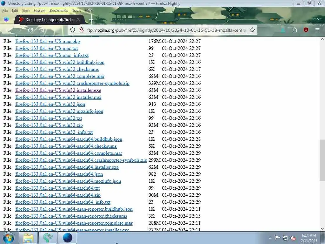Click the scrollbar up arrow
The width and height of the screenshot is (325, 244).
[x=322, y=39]
